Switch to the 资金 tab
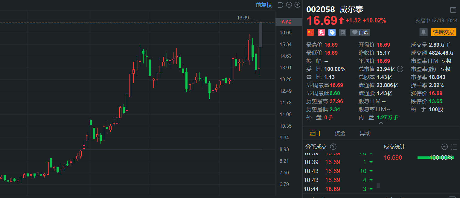The width and height of the screenshot is (460, 198). coord(340,133)
